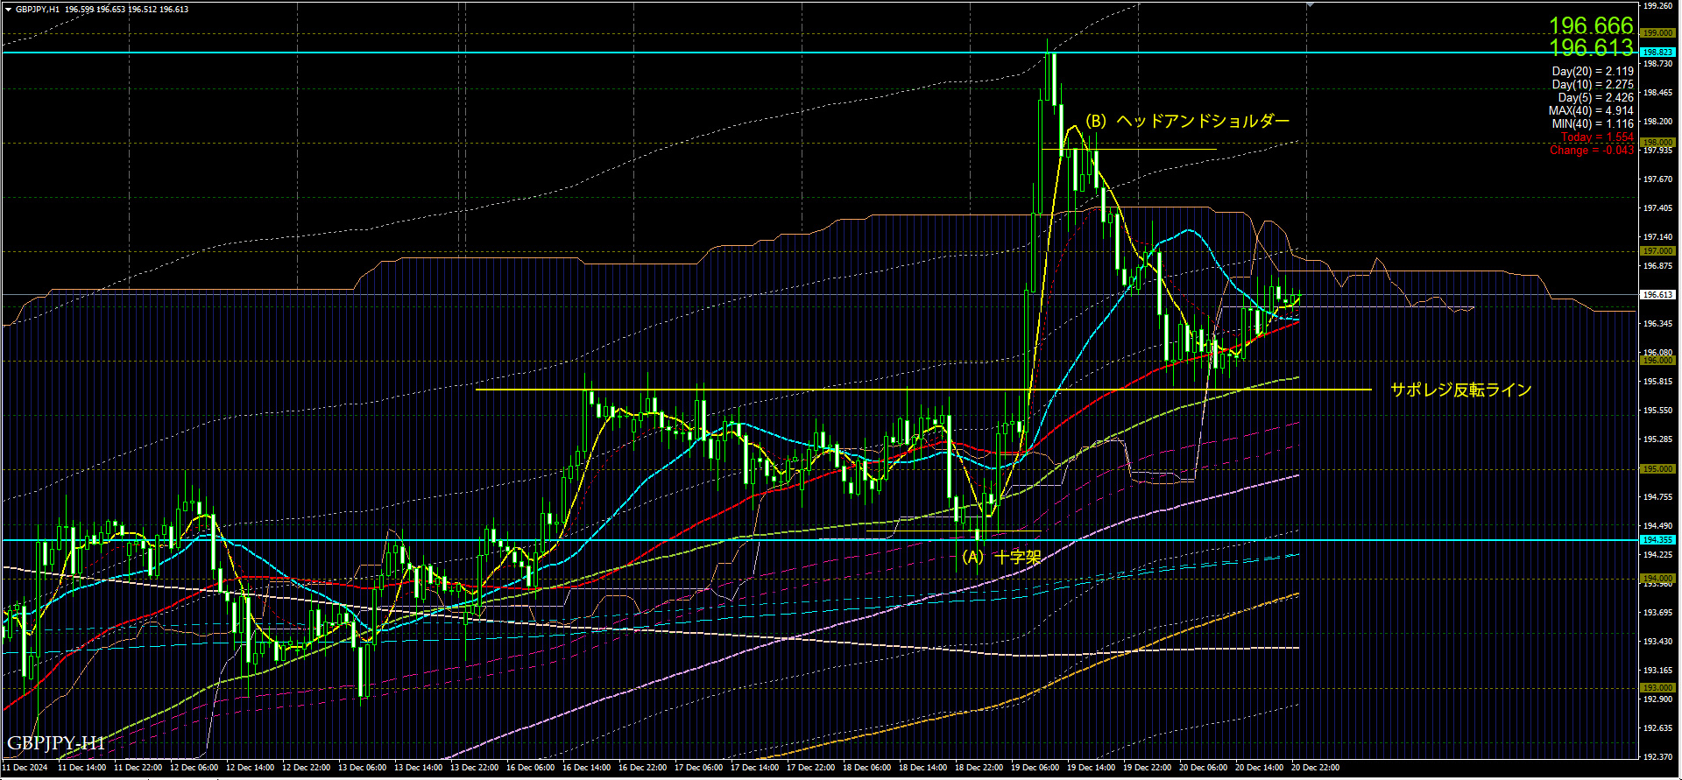Click the 192.635 price scale label

[1657, 727]
